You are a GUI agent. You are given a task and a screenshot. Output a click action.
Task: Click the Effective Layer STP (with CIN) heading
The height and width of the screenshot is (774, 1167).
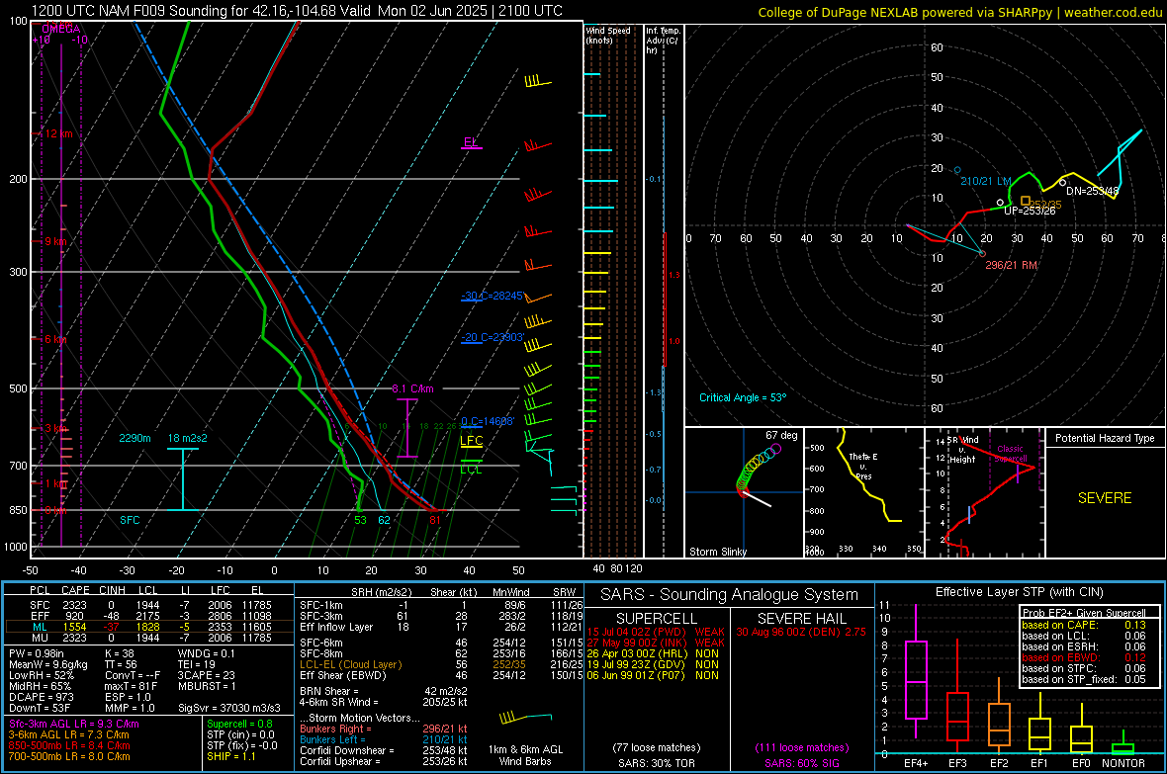(1020, 592)
